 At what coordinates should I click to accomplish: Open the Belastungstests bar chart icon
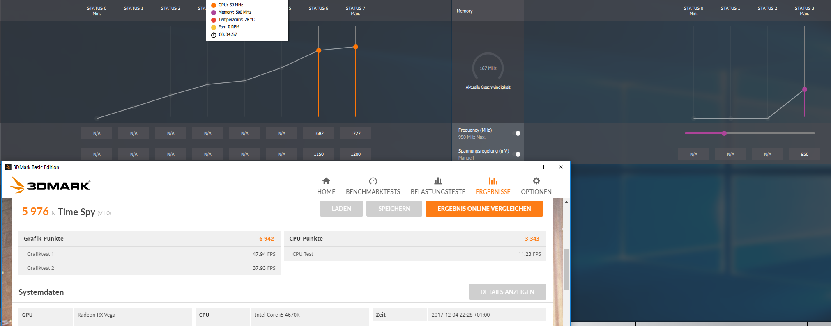(x=438, y=181)
